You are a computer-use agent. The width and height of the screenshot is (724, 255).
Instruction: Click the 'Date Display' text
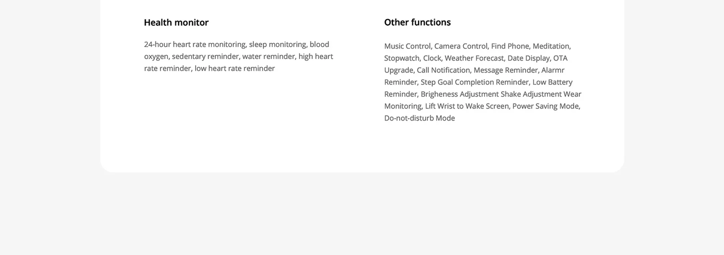pyautogui.click(x=528, y=58)
